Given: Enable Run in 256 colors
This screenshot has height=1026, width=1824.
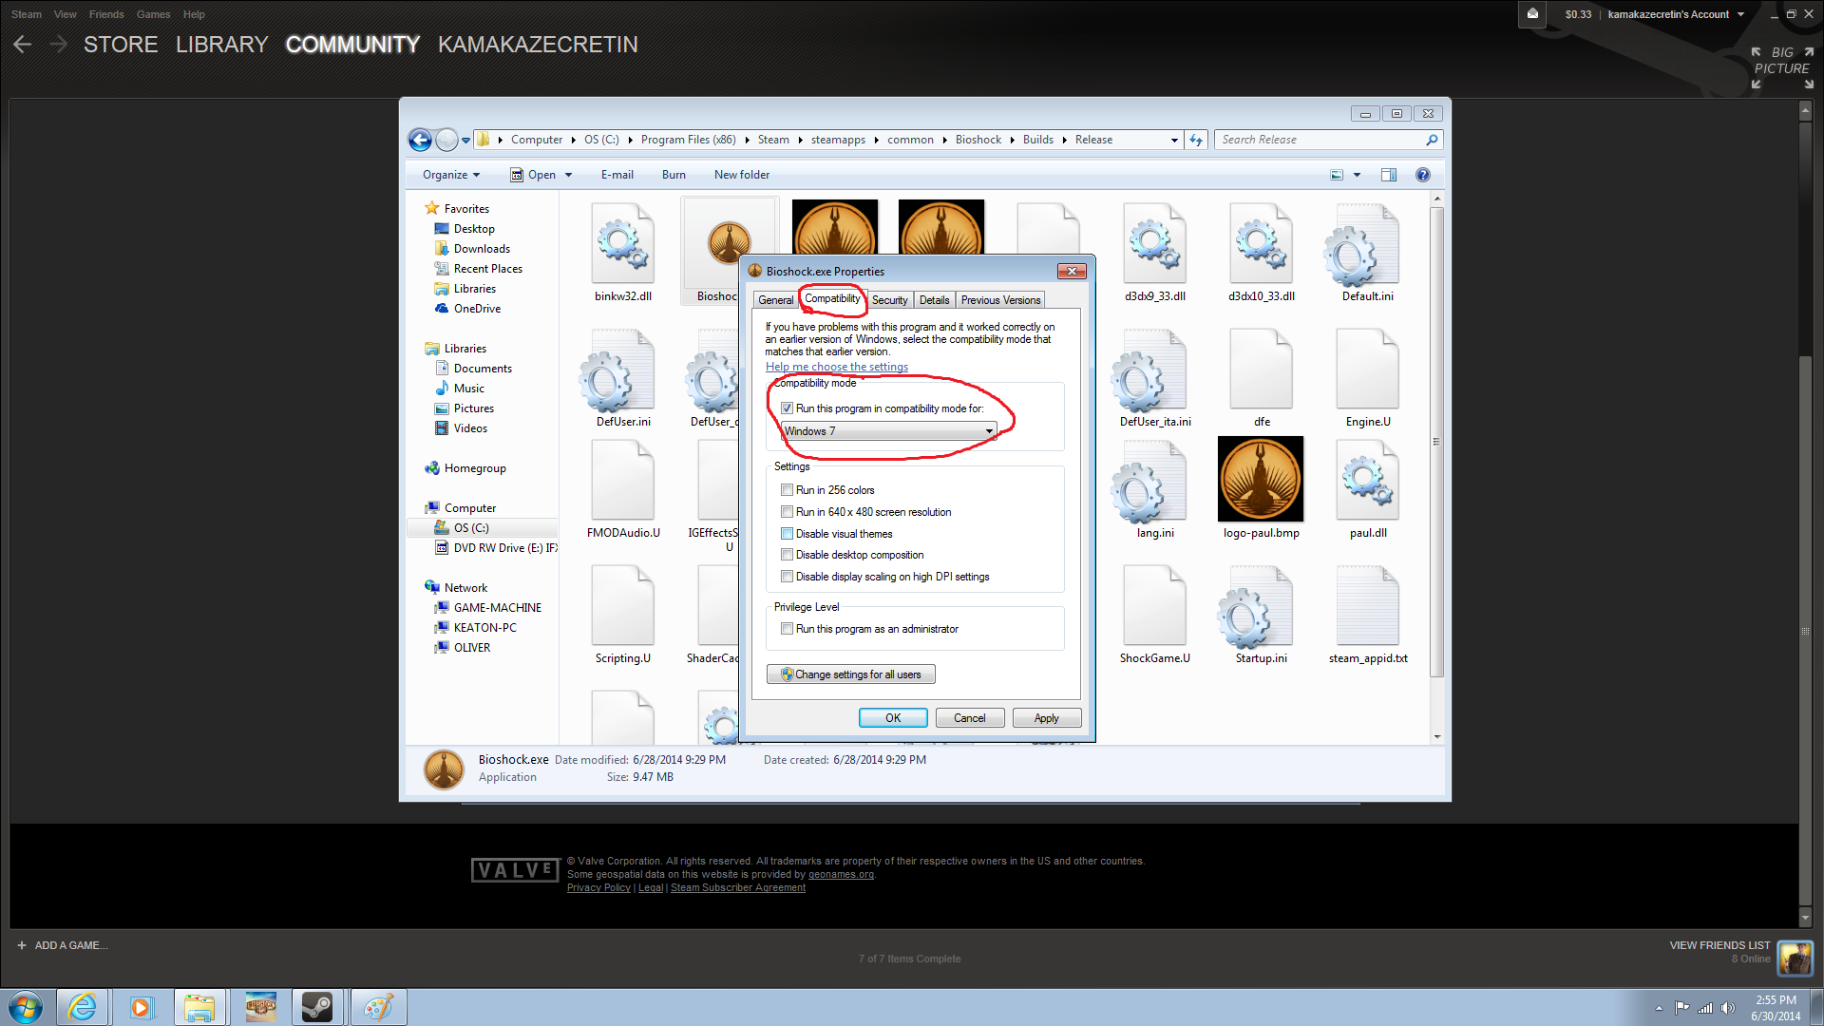Looking at the screenshot, I should 787,490.
